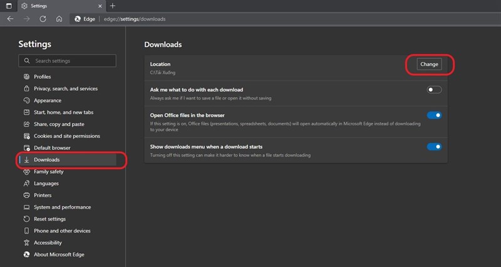The width and height of the screenshot is (501, 267).
Task: Open a new tab with the plus button
Action: click(113, 6)
